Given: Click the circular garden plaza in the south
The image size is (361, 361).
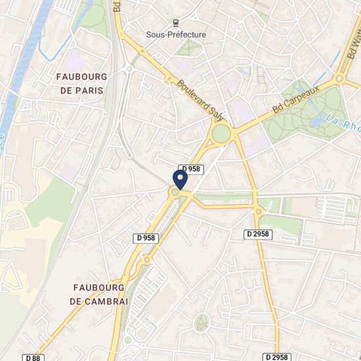Looking at the screenshot, I should (202, 323).
